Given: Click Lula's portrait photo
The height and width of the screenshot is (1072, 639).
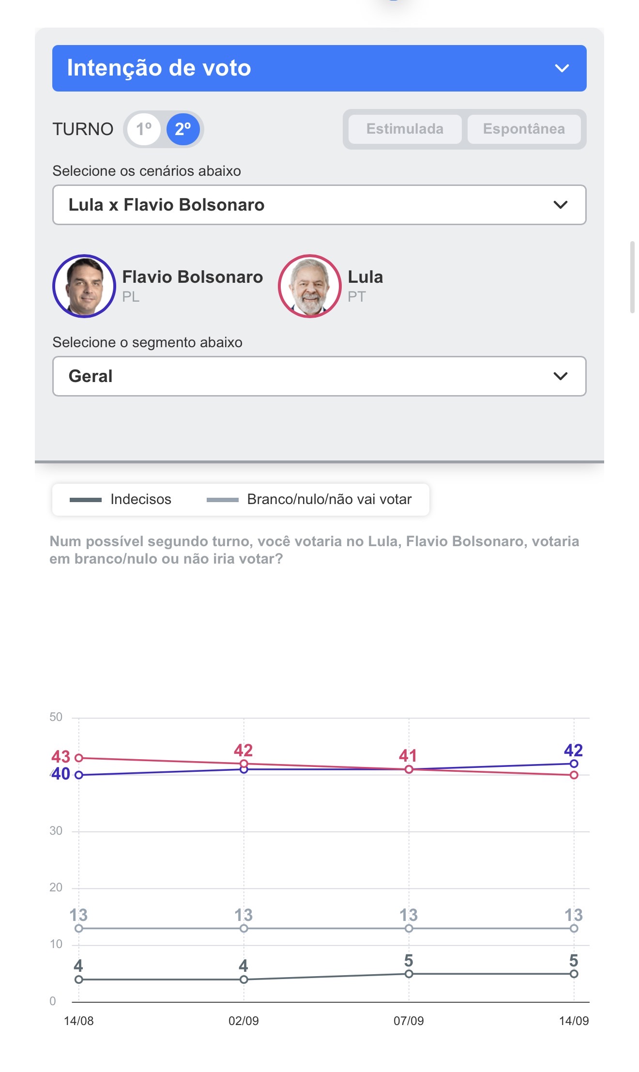Looking at the screenshot, I should pyautogui.click(x=310, y=286).
